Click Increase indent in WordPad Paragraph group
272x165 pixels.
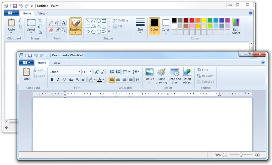click(118, 72)
